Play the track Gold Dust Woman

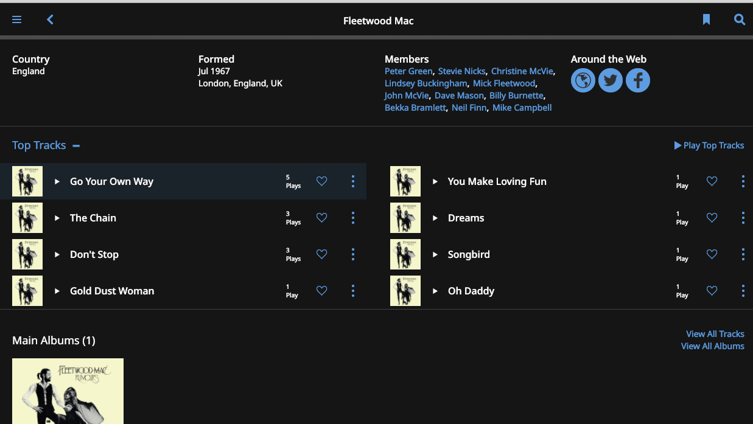(x=57, y=291)
